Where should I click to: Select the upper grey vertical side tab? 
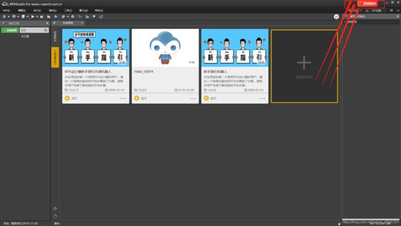click(55, 36)
